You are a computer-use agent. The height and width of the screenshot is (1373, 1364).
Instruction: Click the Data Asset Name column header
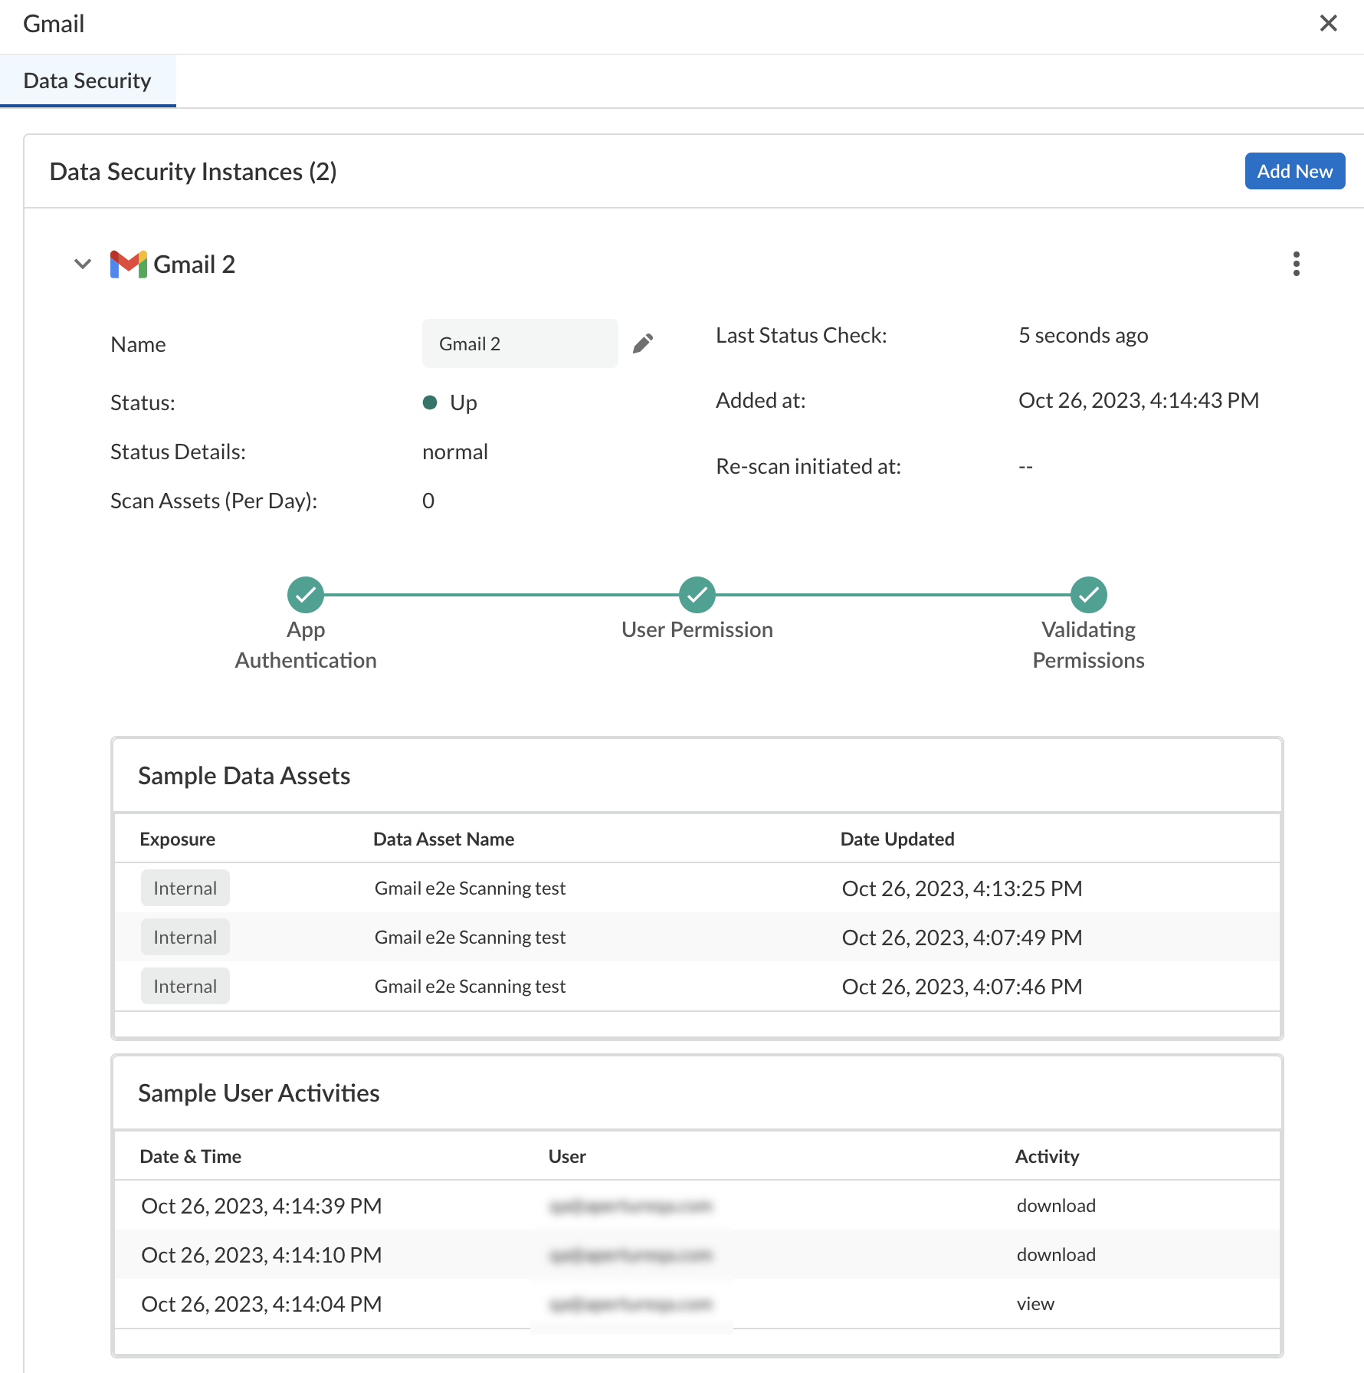[x=443, y=839]
